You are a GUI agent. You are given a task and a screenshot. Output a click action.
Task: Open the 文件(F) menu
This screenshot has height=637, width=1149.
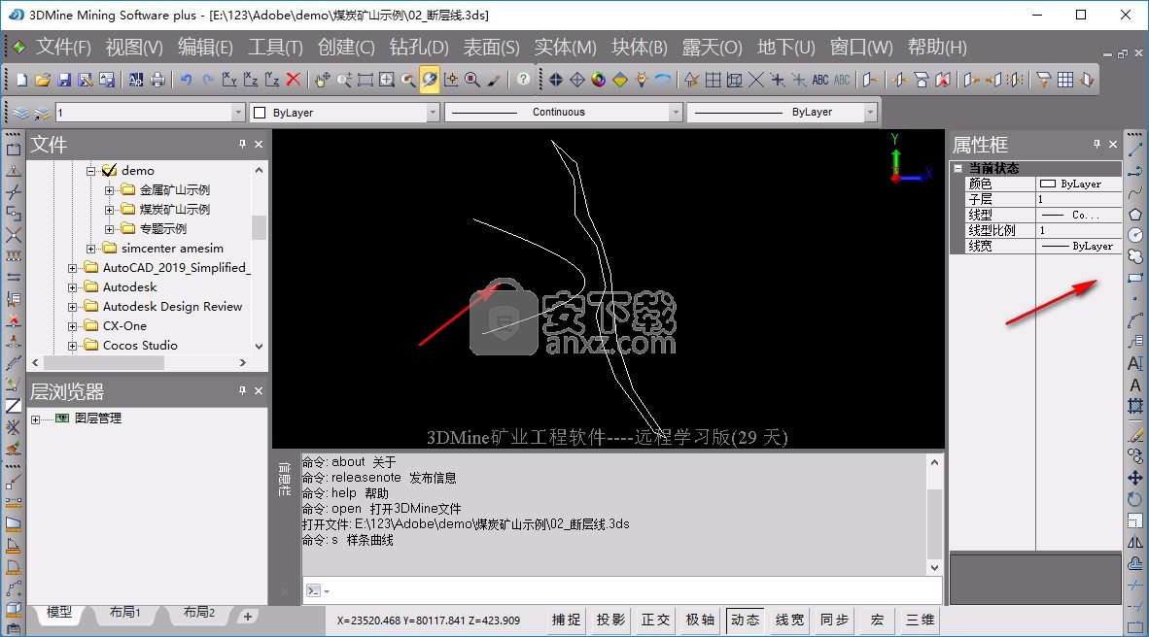click(x=63, y=48)
